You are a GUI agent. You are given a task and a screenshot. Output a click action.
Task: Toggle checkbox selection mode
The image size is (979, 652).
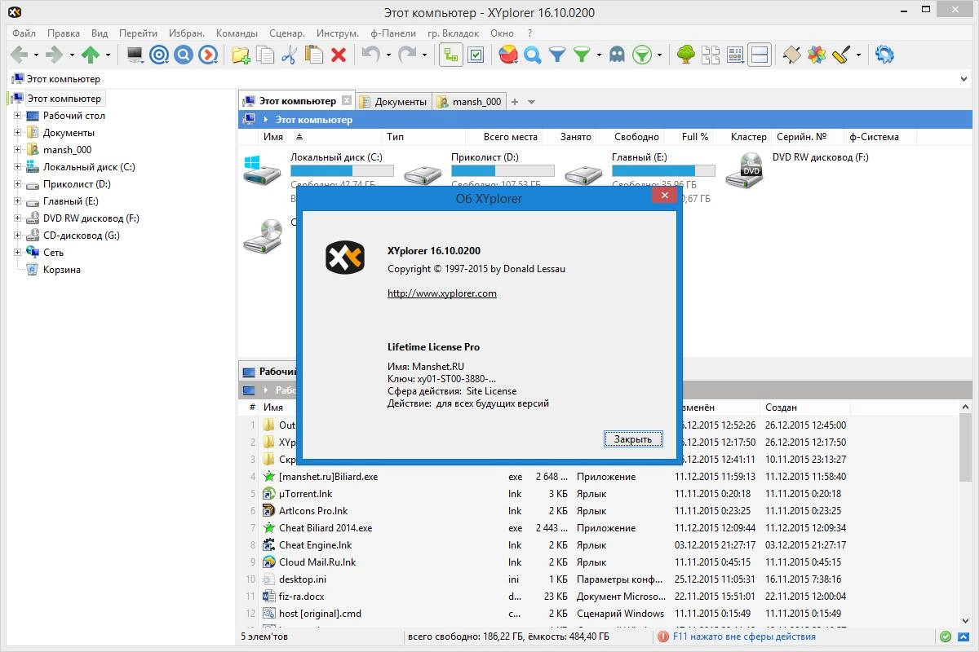click(476, 55)
